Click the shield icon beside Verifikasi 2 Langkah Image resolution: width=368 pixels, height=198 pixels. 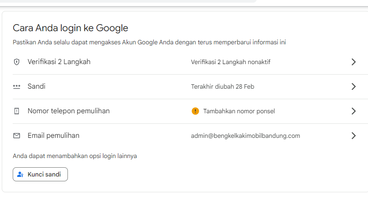(x=17, y=62)
